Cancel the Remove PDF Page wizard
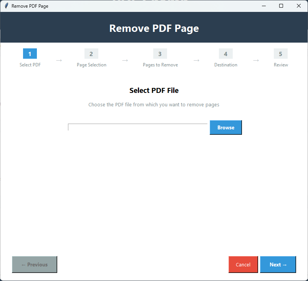Image resolution: width=308 pixels, height=281 pixels. tap(243, 264)
